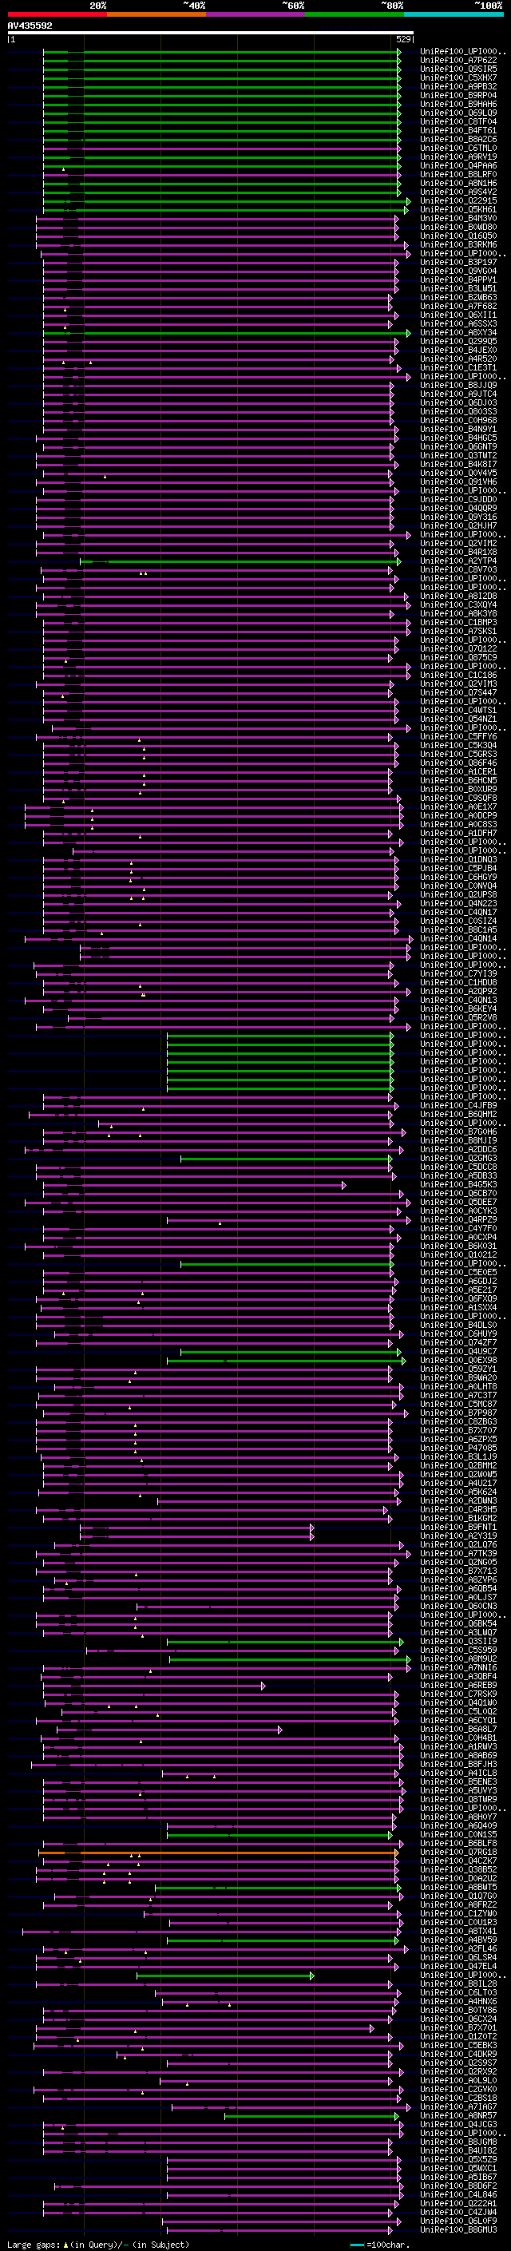
Task: Click the UniRef100_Q0EX98 label
Action: click(458, 1360)
